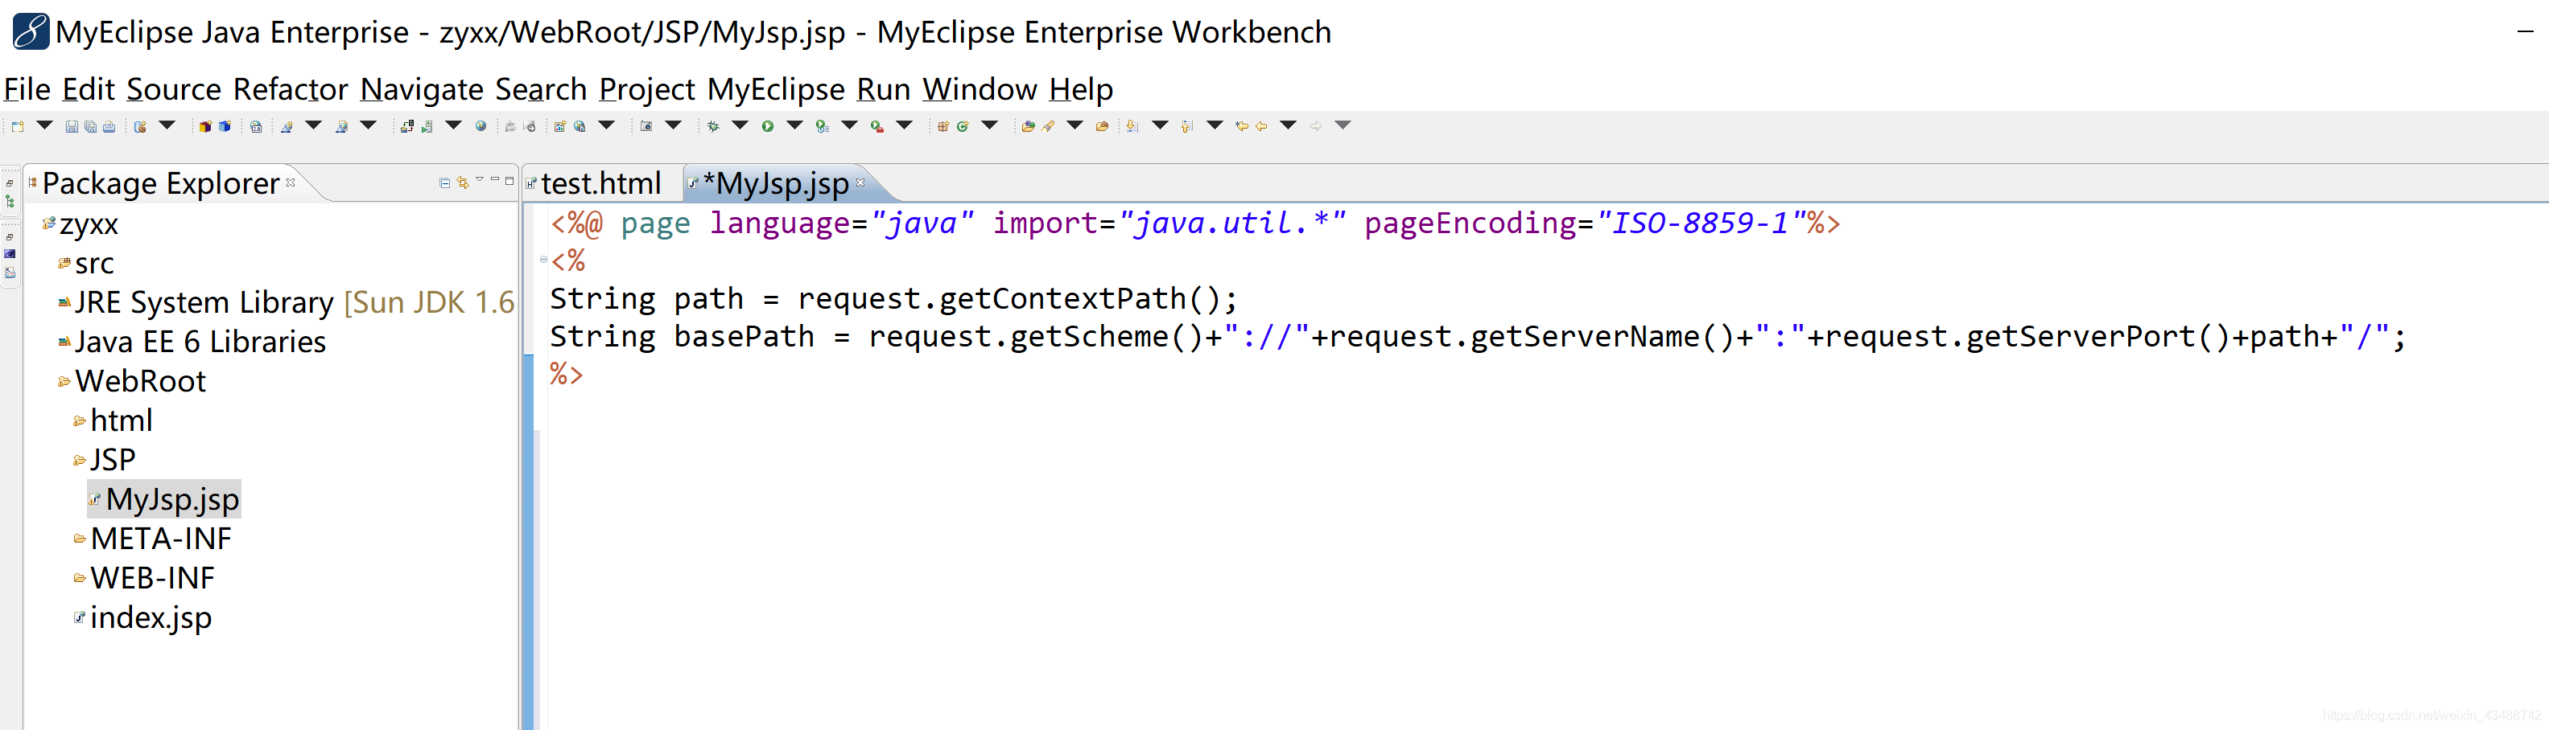
Task: Open the Window menu
Action: click(x=980, y=89)
